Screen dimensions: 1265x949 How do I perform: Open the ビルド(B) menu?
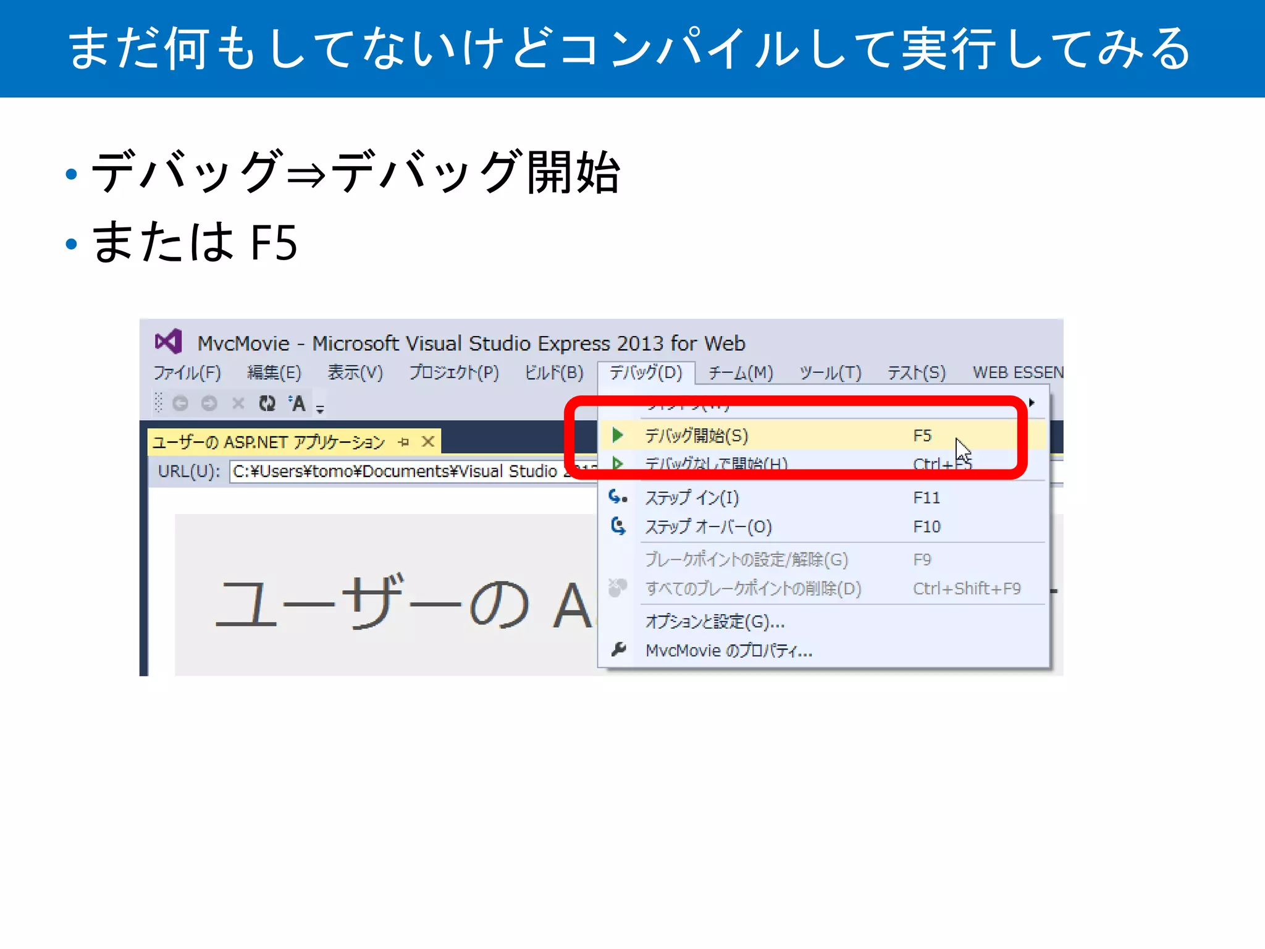click(x=554, y=373)
